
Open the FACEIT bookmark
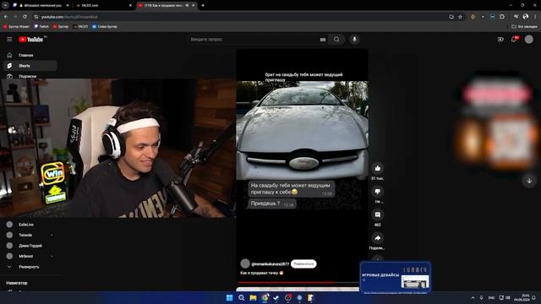point(80,26)
